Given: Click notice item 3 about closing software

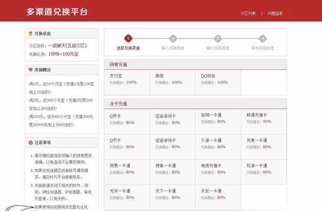Looking at the screenshot, I should click(x=61, y=192).
